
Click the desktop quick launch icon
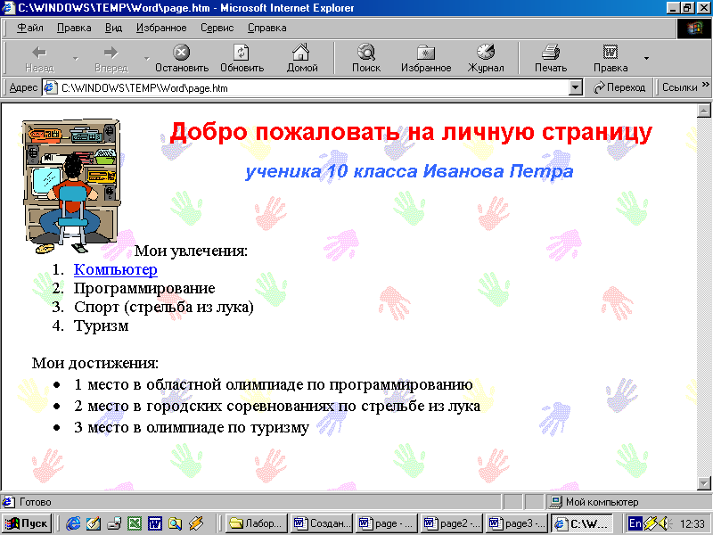(114, 523)
